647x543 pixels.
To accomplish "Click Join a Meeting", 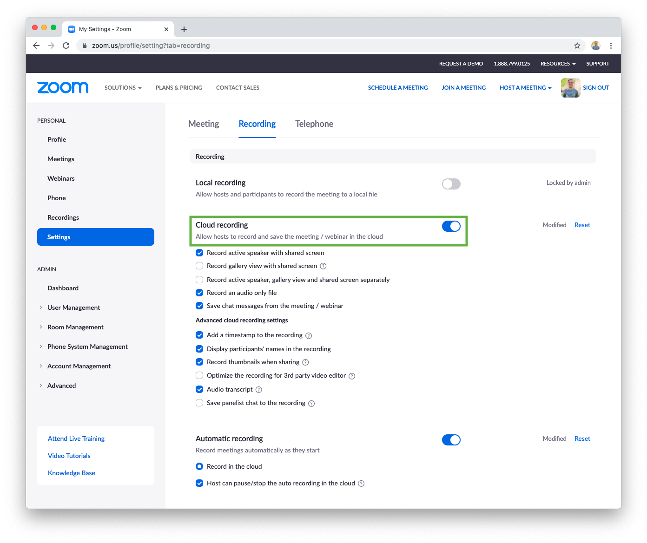I will pyautogui.click(x=464, y=88).
